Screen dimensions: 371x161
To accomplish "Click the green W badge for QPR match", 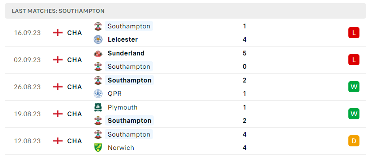I will pos(354,87).
